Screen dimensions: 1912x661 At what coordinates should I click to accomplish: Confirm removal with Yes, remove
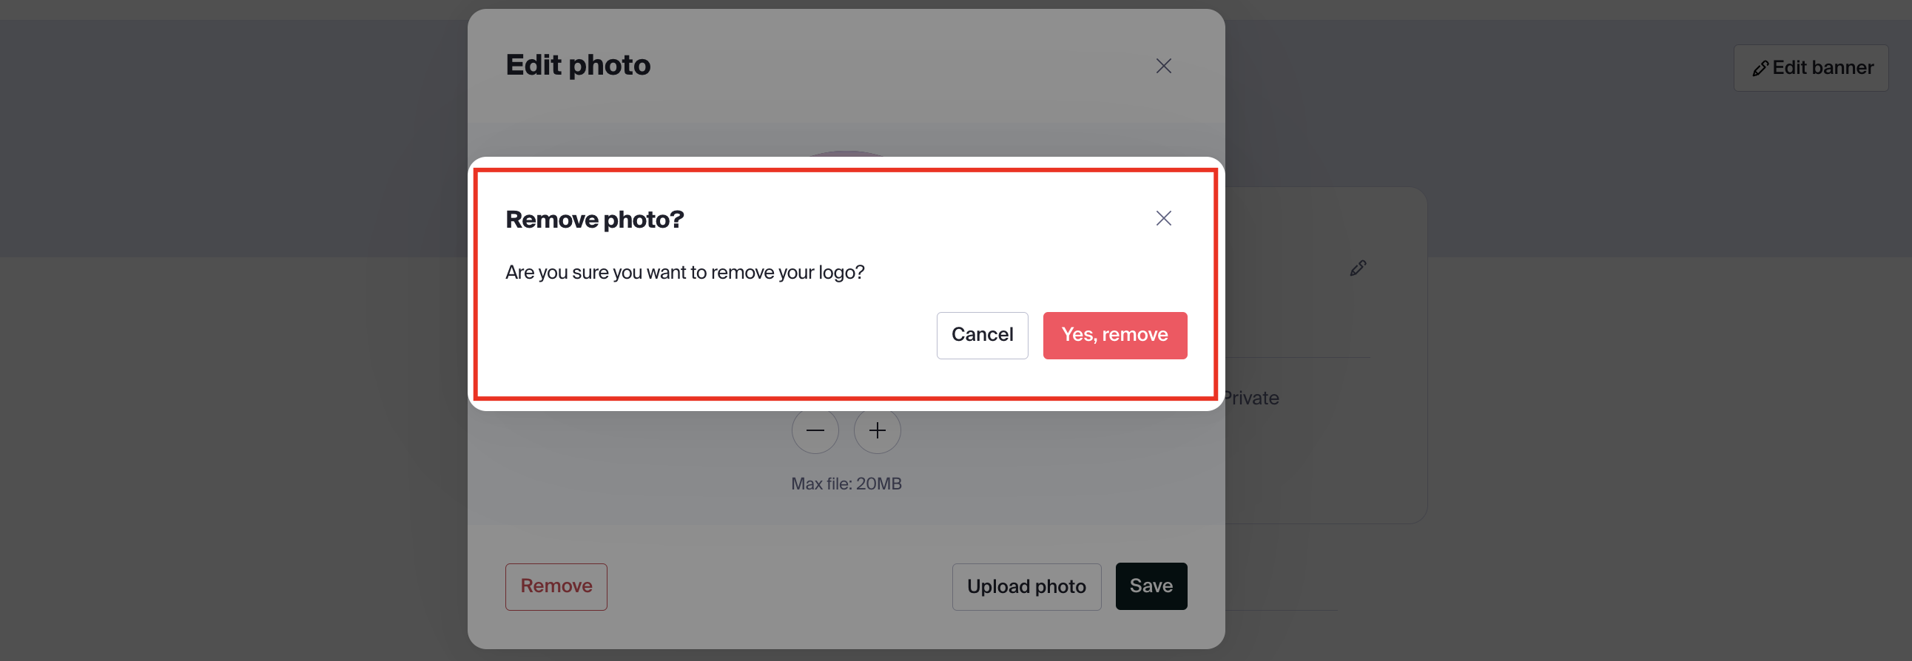tap(1114, 335)
